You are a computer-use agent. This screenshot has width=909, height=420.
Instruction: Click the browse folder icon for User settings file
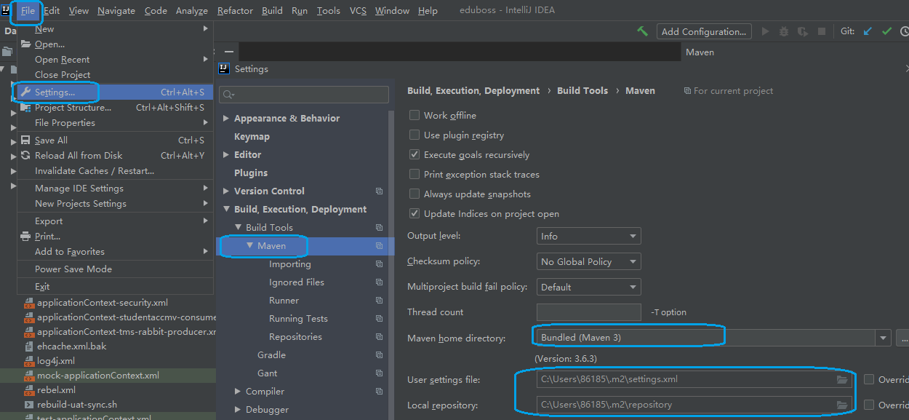tap(842, 379)
